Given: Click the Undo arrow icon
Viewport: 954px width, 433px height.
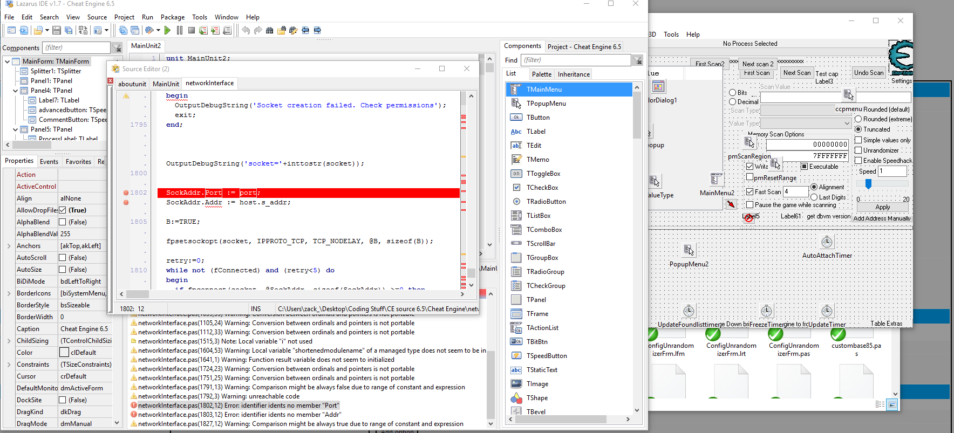Looking at the screenshot, I should [x=246, y=30].
